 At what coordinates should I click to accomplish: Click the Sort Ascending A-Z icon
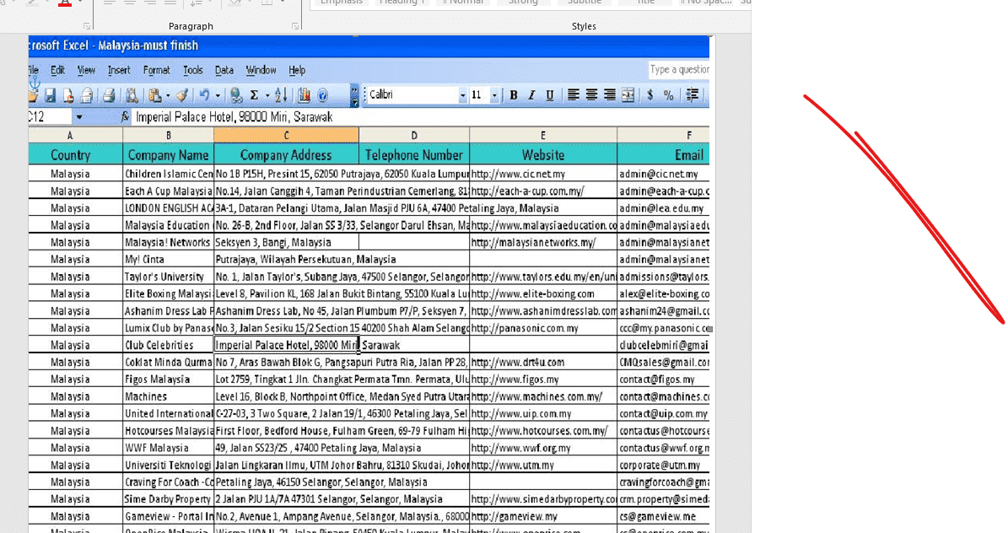tap(281, 95)
